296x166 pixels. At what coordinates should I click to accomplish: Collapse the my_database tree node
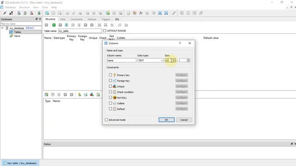click(2, 28)
